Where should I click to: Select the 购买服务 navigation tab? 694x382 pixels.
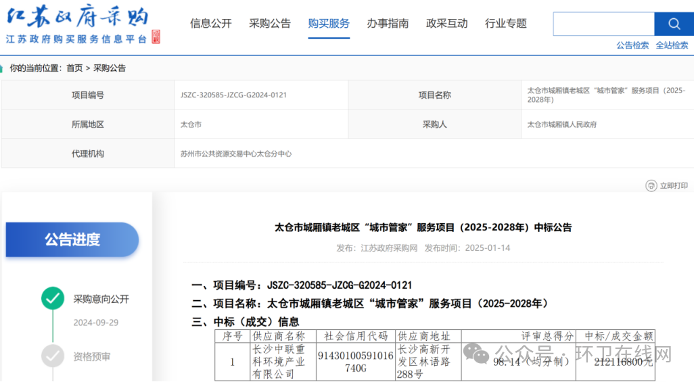click(x=329, y=24)
